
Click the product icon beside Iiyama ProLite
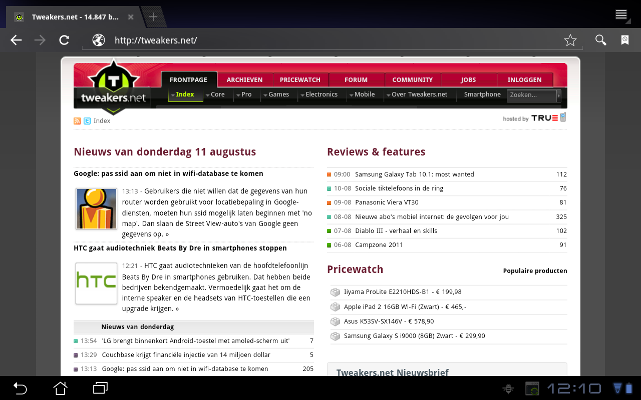[335, 292]
